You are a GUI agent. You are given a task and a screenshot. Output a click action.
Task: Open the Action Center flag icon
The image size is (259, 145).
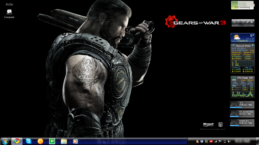coord(220,141)
